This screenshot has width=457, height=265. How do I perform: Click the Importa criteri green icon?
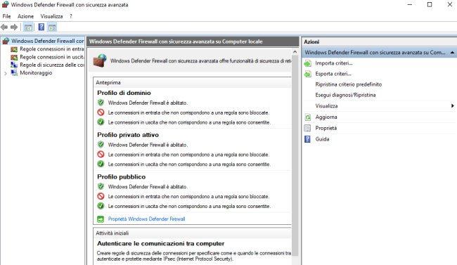click(307, 63)
